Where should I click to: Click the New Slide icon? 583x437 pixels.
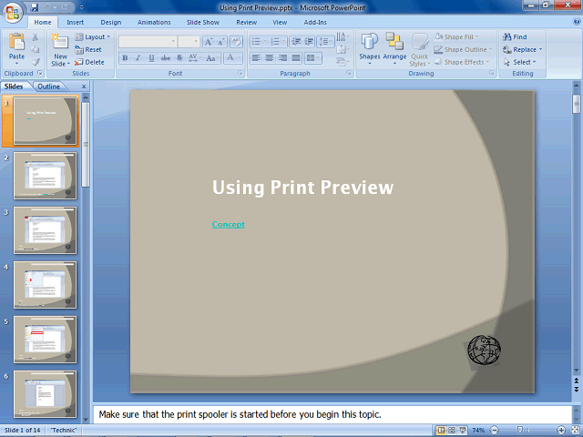(x=60, y=42)
